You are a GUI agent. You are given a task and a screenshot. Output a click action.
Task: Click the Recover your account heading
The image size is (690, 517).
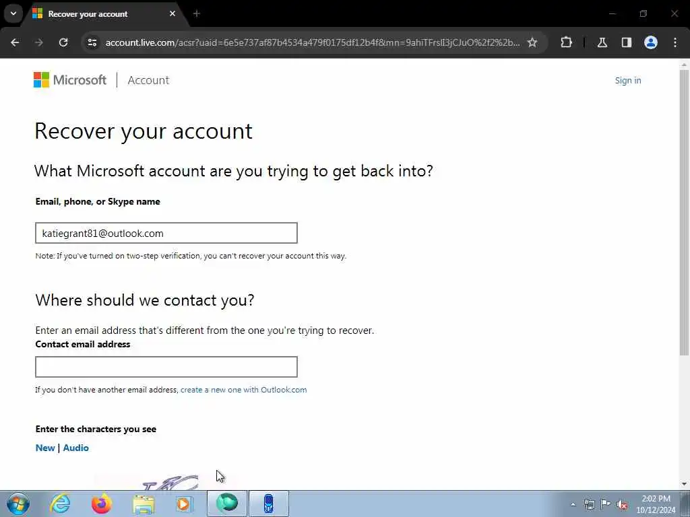(x=144, y=131)
